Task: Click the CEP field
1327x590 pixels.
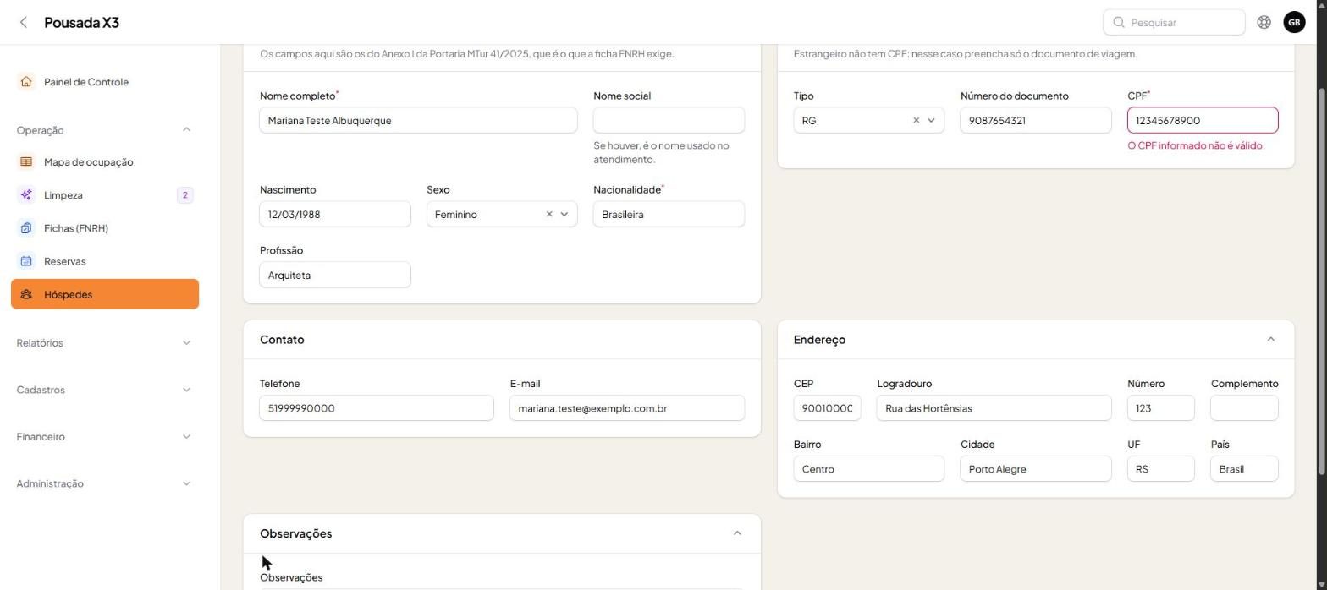Action: (x=827, y=408)
